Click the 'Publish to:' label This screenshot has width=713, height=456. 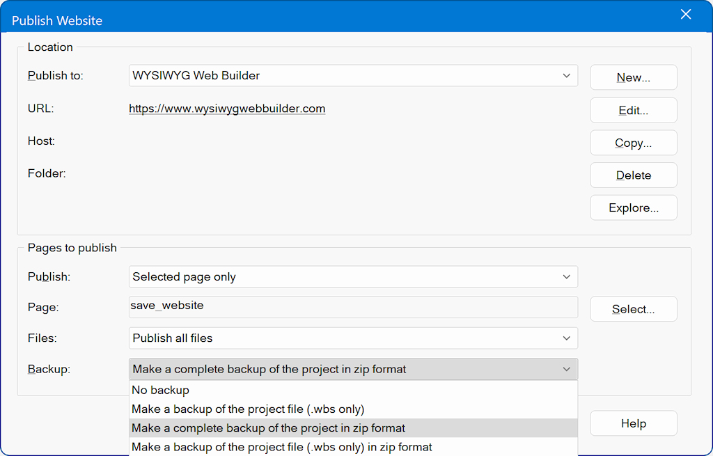pyautogui.click(x=56, y=76)
